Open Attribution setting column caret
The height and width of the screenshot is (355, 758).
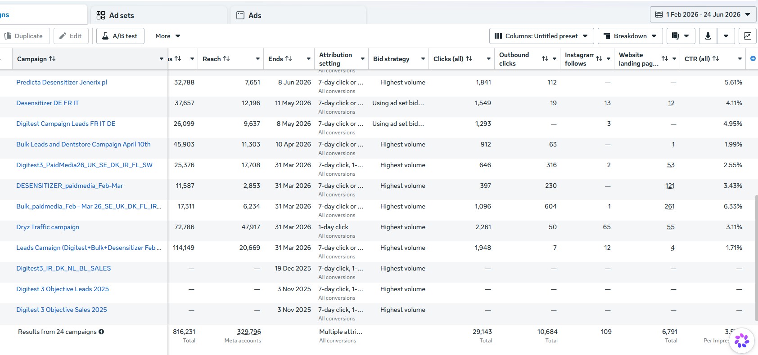(x=363, y=59)
